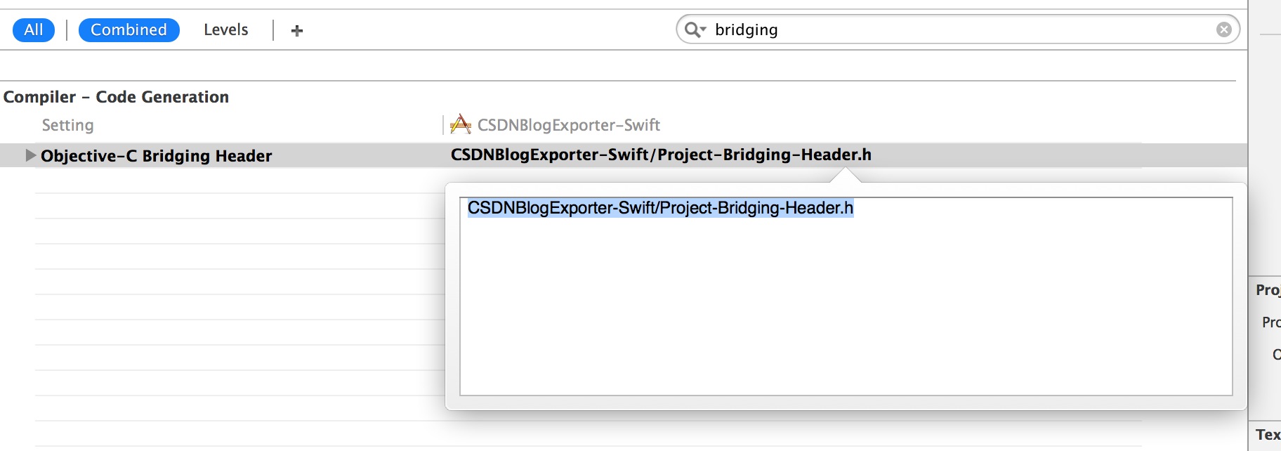This screenshot has width=1281, height=451.
Task: Click the partially visible Tex label
Action: (1268, 435)
